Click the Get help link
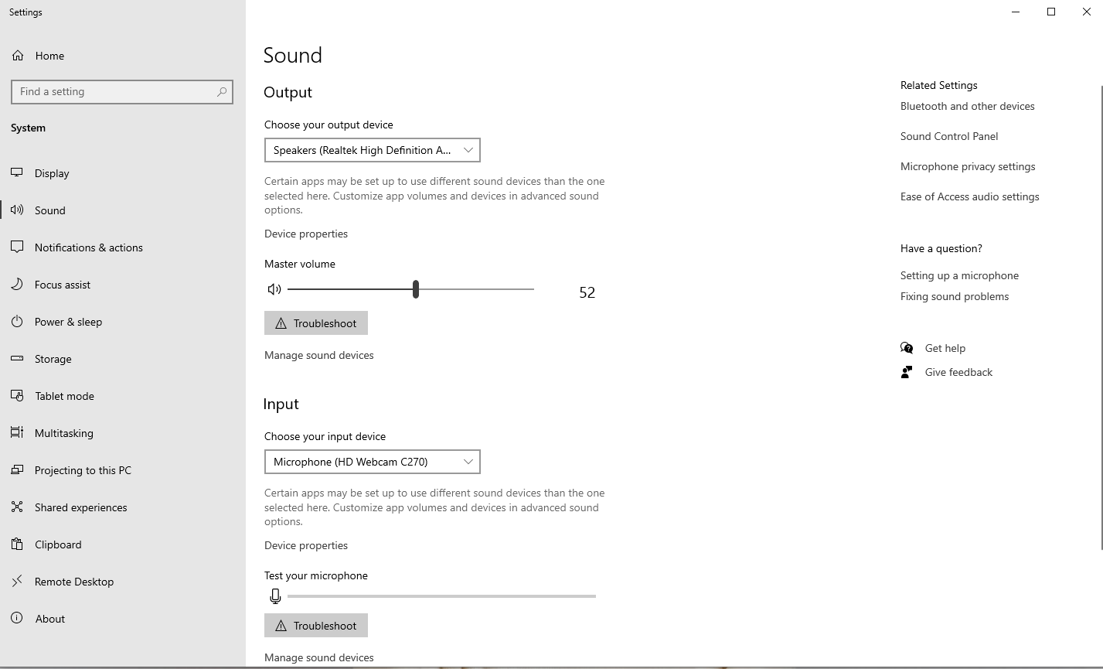Screen dimensions: 1103x669 tap(945, 348)
